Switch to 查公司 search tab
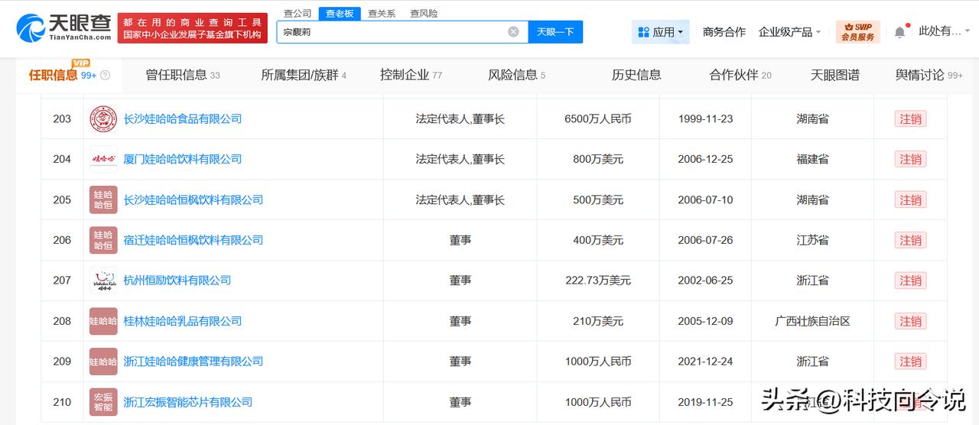The width and height of the screenshot is (979, 425). point(298,13)
